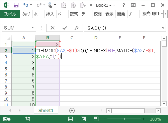
Task: Click cell A6 containing 5
Action: click(x=23, y=75)
